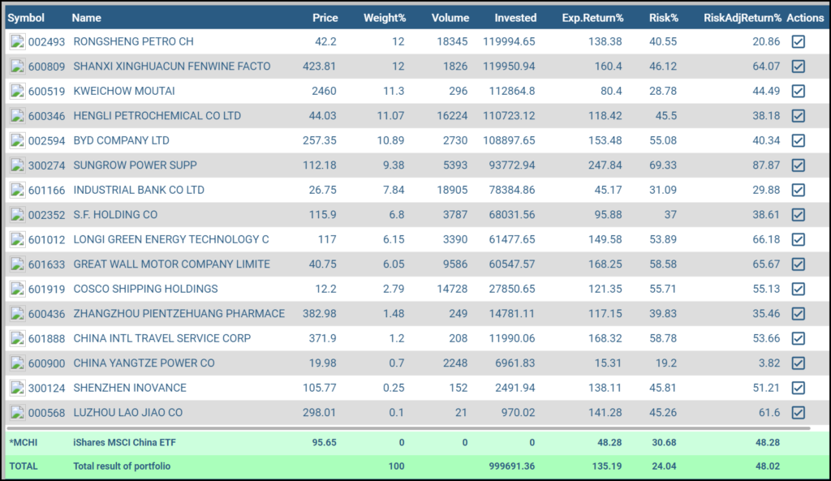Click the logo icon beside 600900
This screenshot has width=831, height=481.
click(17, 363)
